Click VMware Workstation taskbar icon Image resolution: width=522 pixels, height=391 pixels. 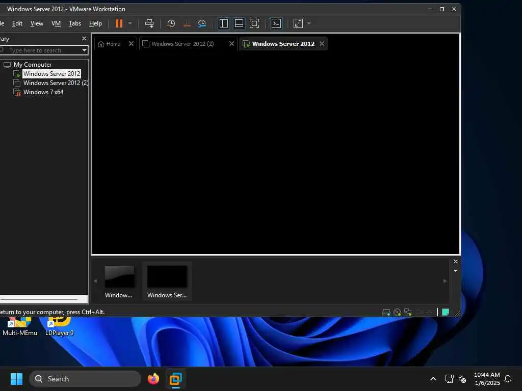(x=176, y=379)
